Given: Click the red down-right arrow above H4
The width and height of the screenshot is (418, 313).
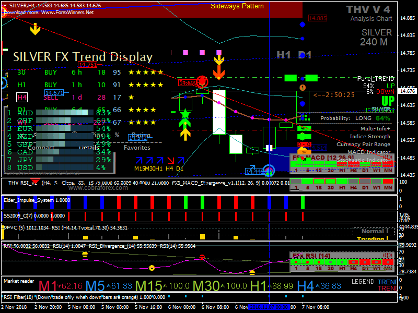Looking at the screenshot, I should (170, 160).
